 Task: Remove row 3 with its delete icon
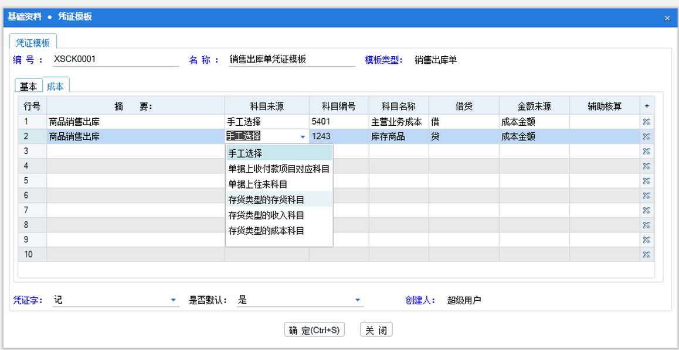(647, 151)
